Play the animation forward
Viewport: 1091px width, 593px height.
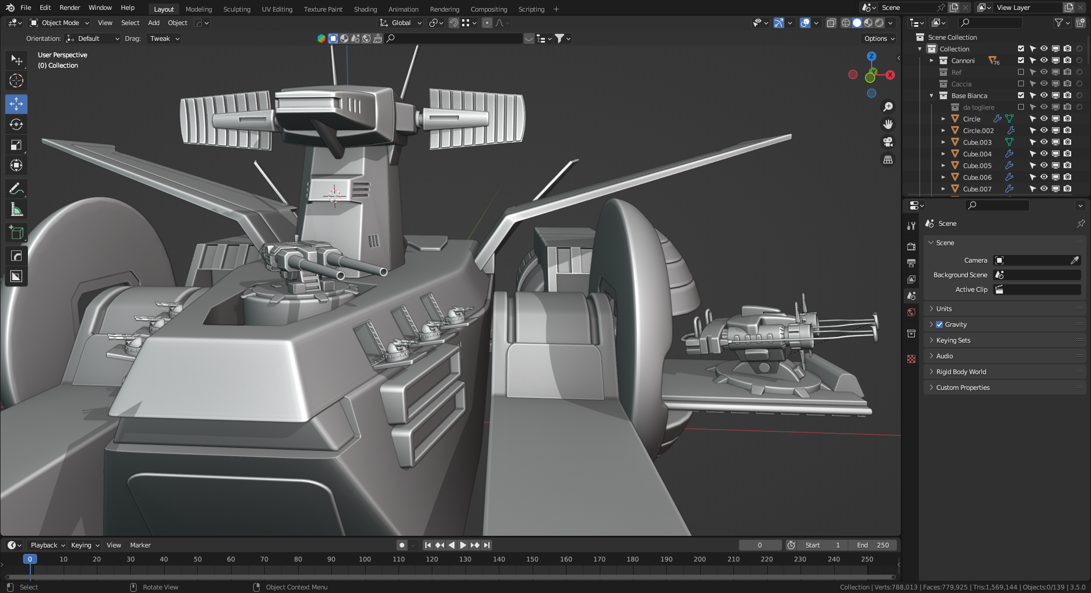tap(463, 545)
